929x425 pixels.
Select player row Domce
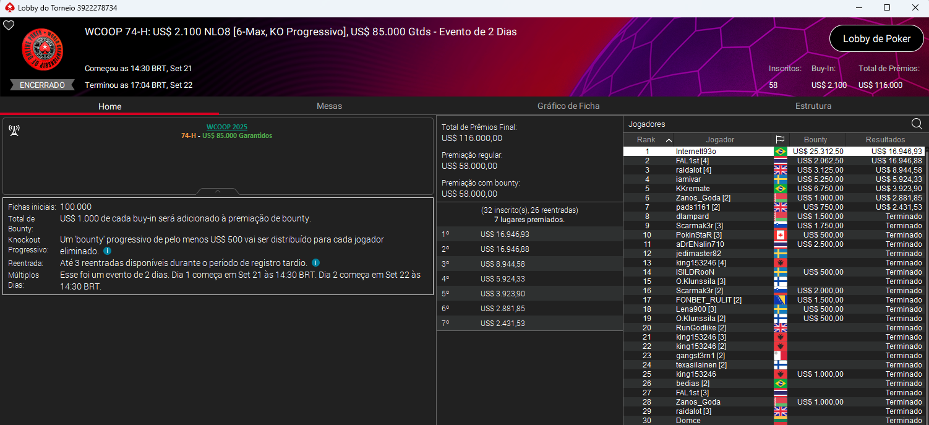tap(774, 421)
